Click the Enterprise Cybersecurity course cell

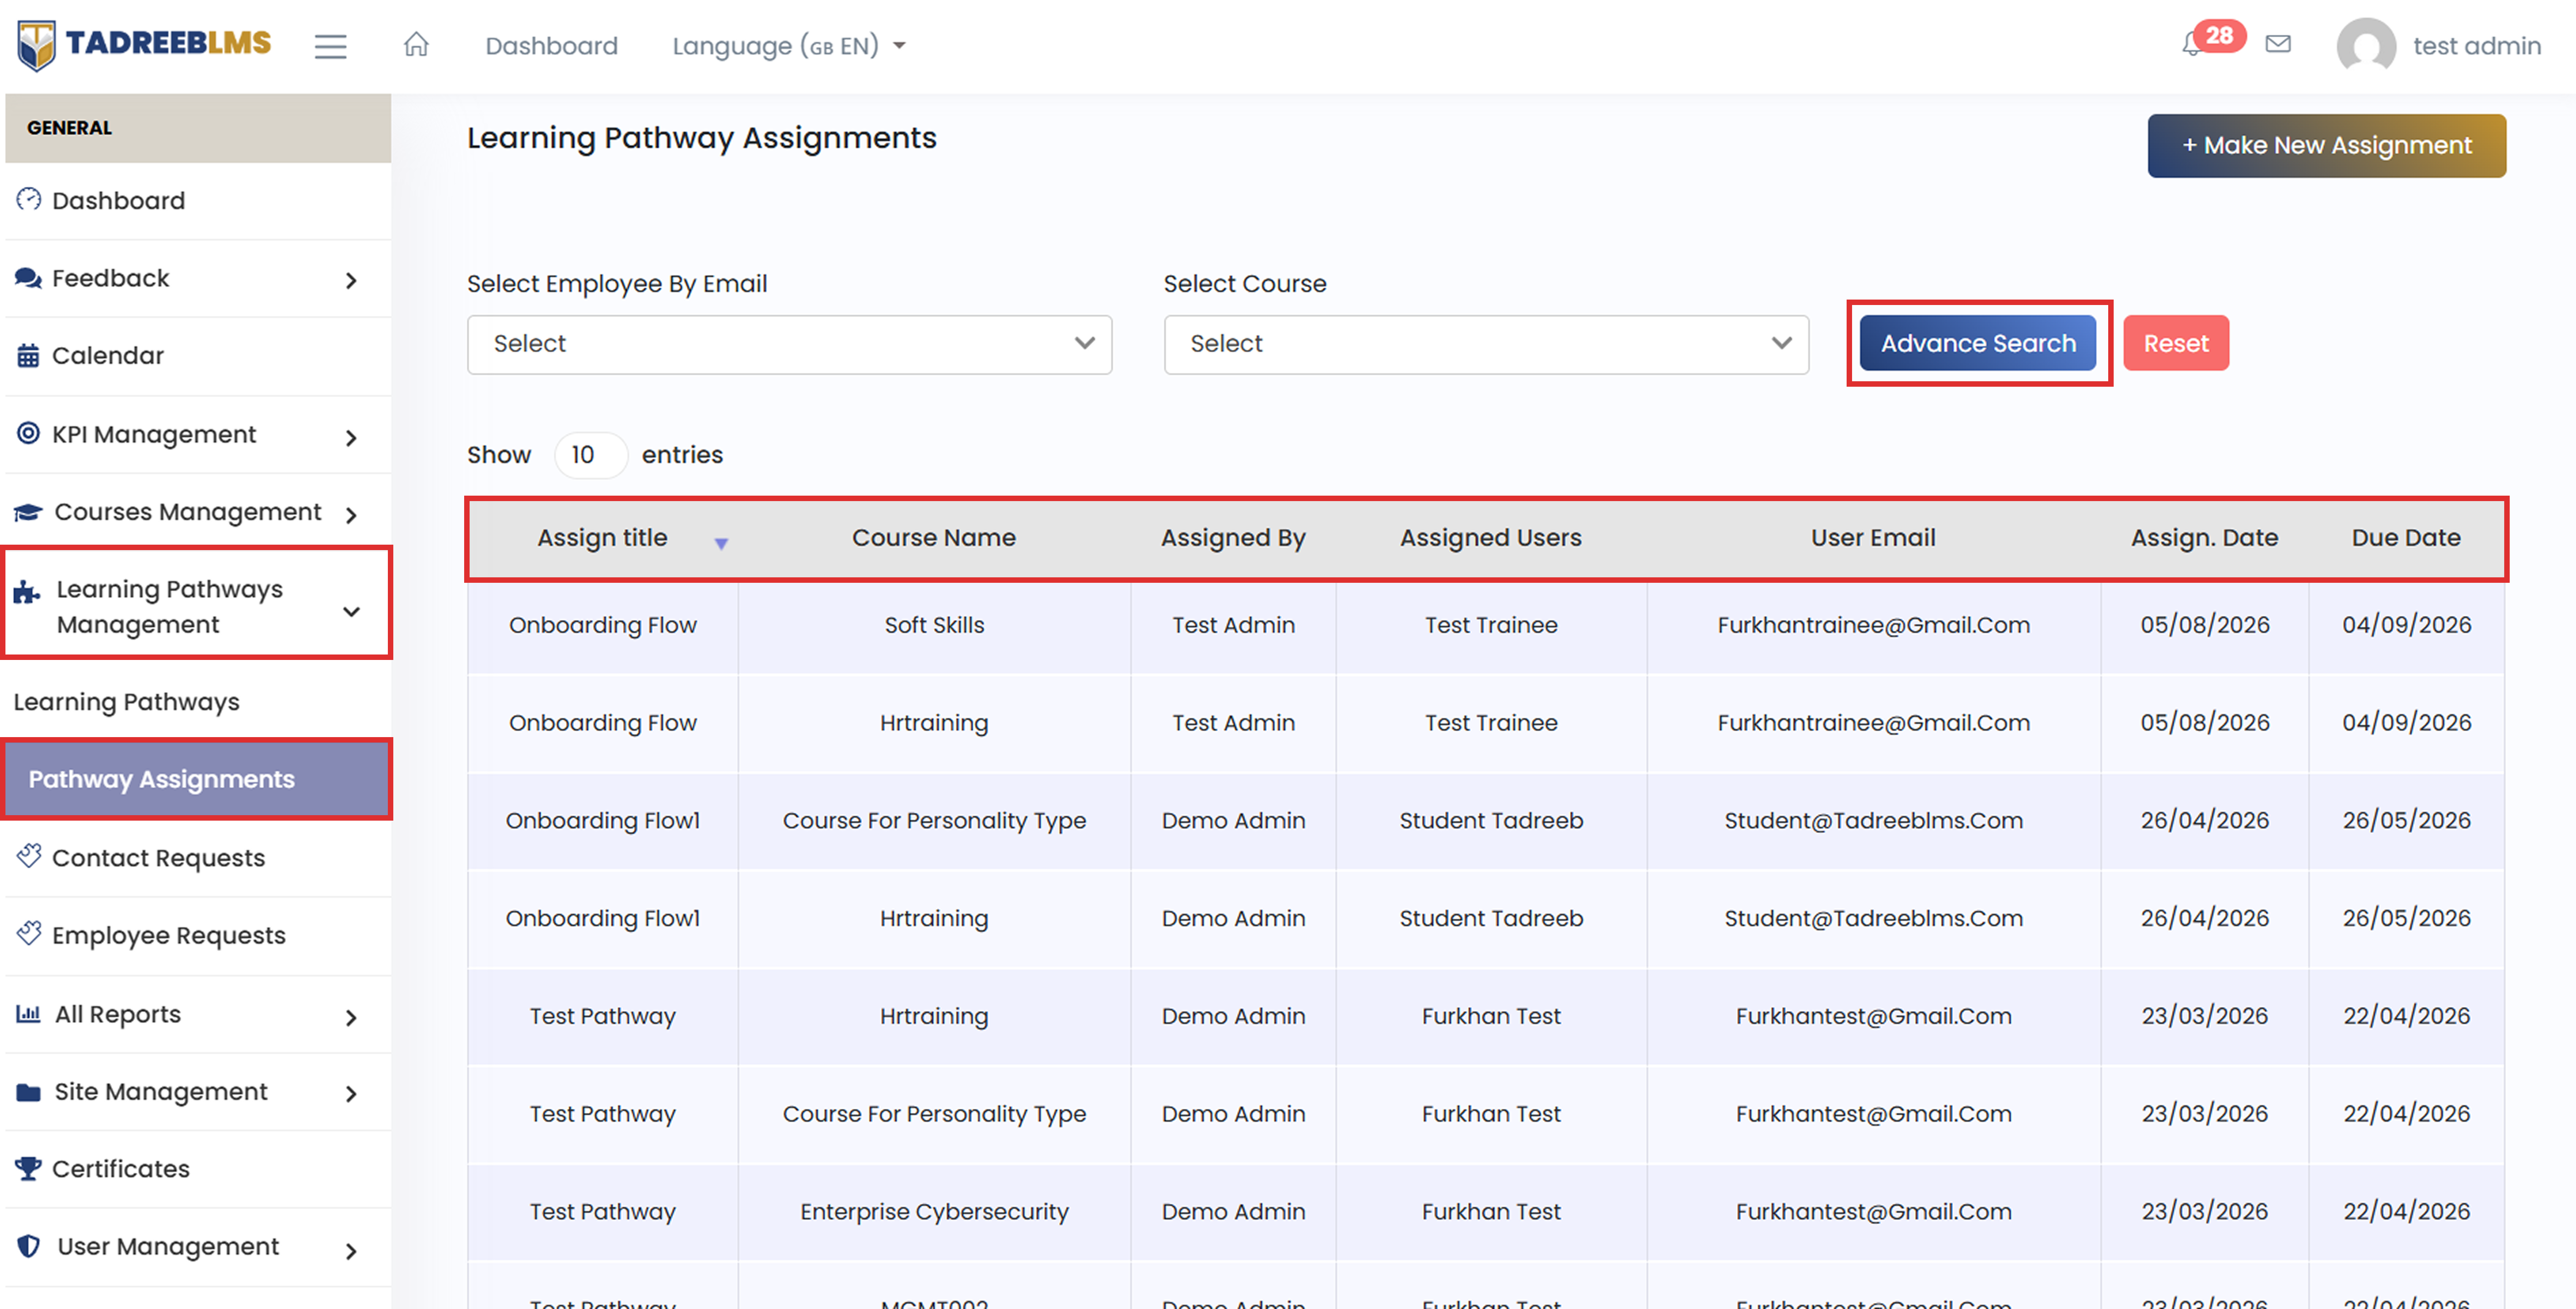click(x=934, y=1211)
